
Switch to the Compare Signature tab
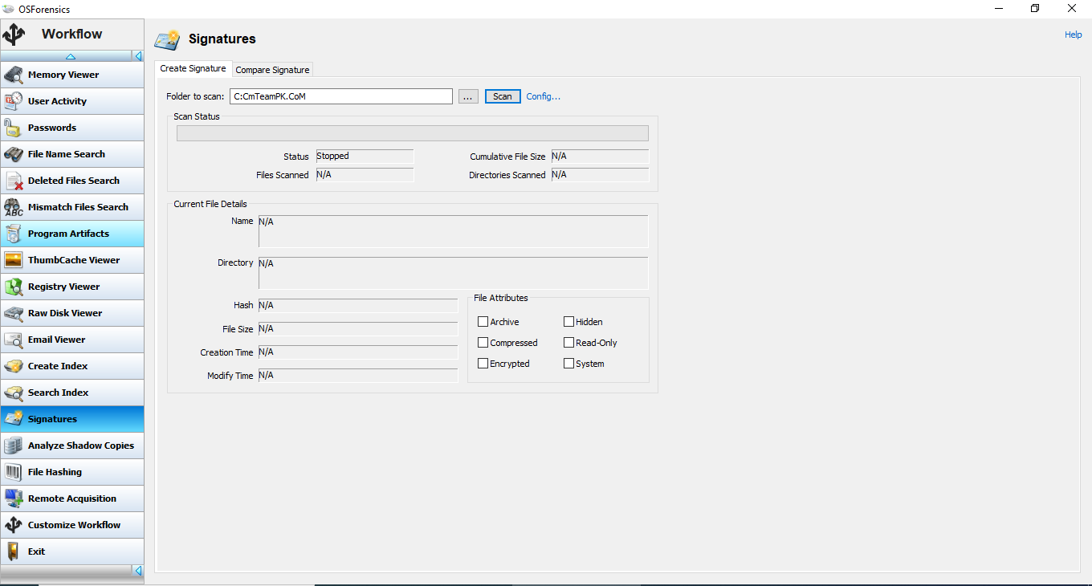pyautogui.click(x=272, y=70)
